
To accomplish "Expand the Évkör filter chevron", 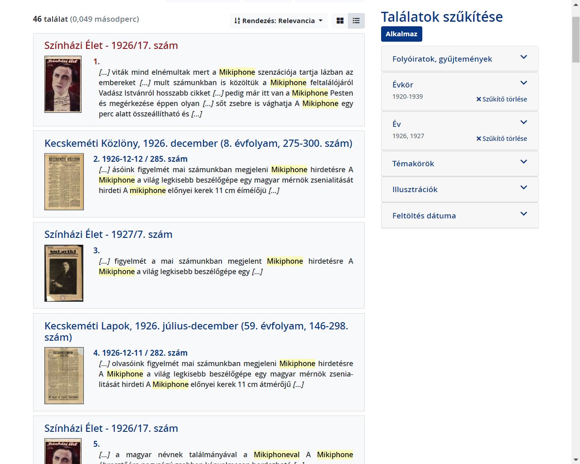I will 523,83.
